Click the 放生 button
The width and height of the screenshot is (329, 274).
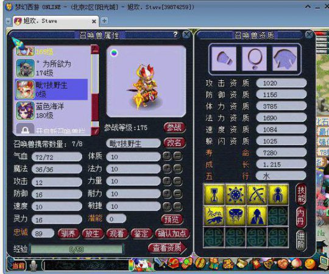click(93, 234)
